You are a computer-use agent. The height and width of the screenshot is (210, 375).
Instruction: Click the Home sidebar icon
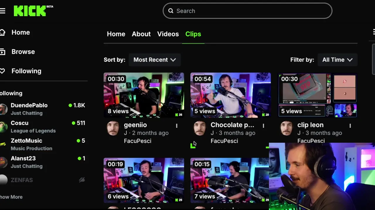[2, 32]
